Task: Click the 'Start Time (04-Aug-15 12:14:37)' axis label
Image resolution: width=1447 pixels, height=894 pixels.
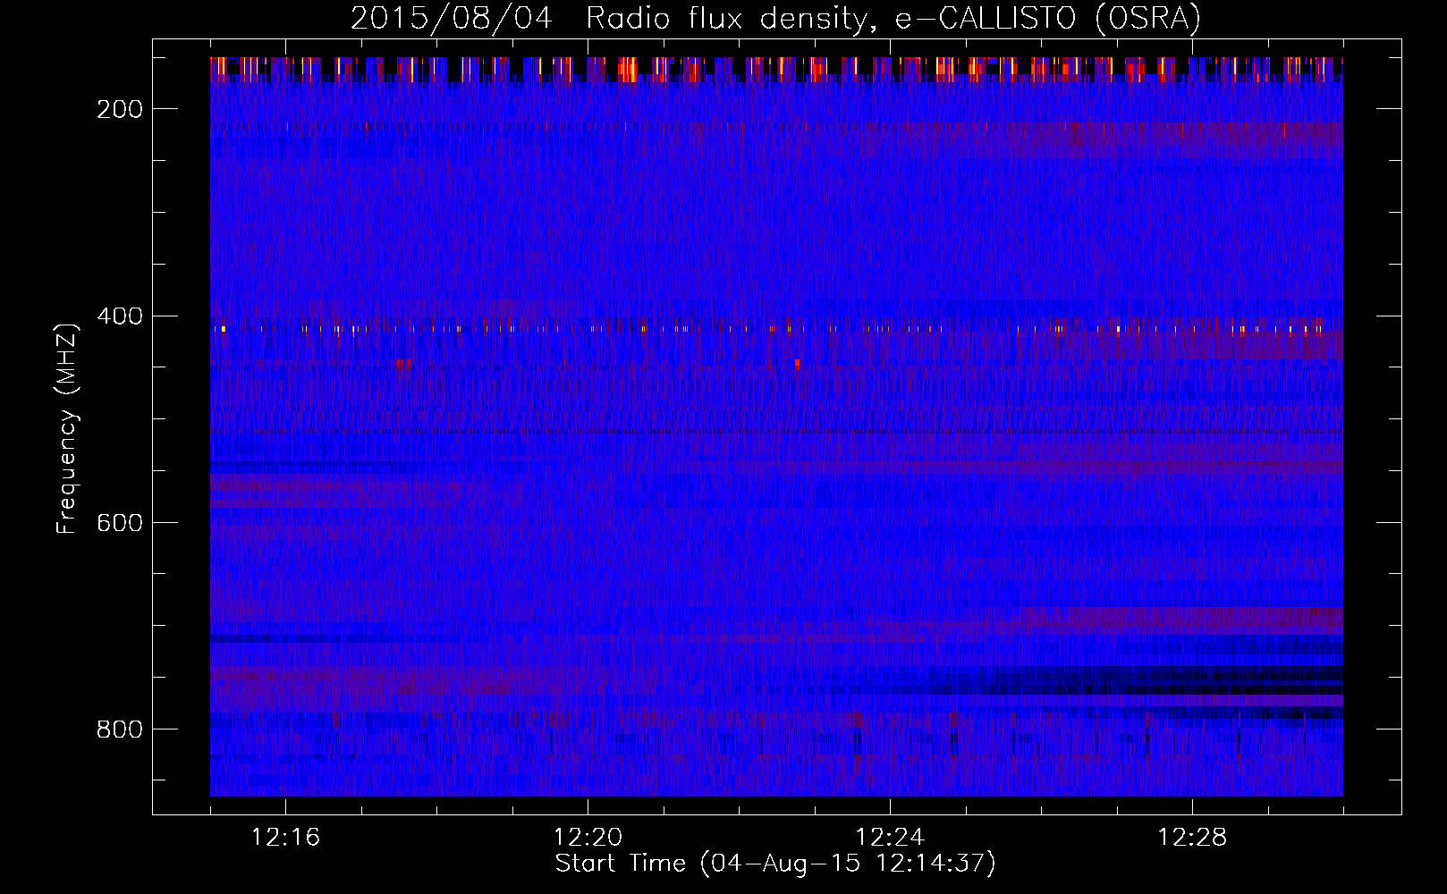Action: [775, 864]
